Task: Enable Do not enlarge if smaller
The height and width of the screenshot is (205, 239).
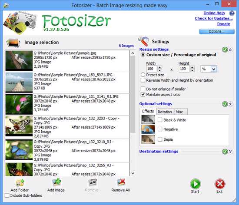Action: [143, 89]
